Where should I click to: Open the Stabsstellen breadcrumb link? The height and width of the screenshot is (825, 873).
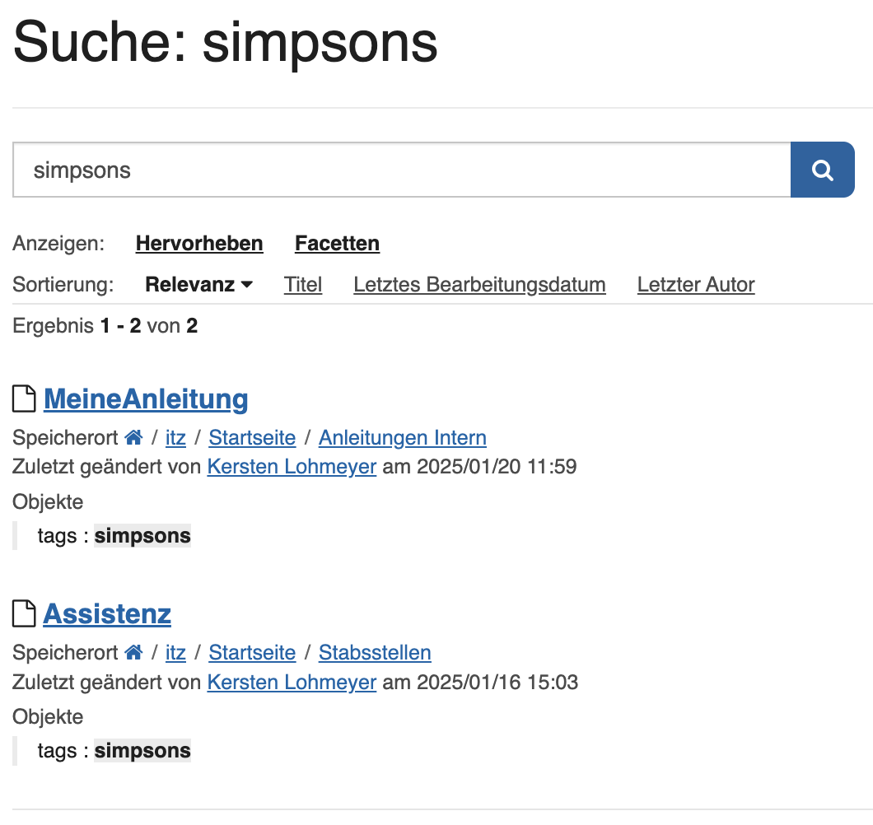point(375,652)
